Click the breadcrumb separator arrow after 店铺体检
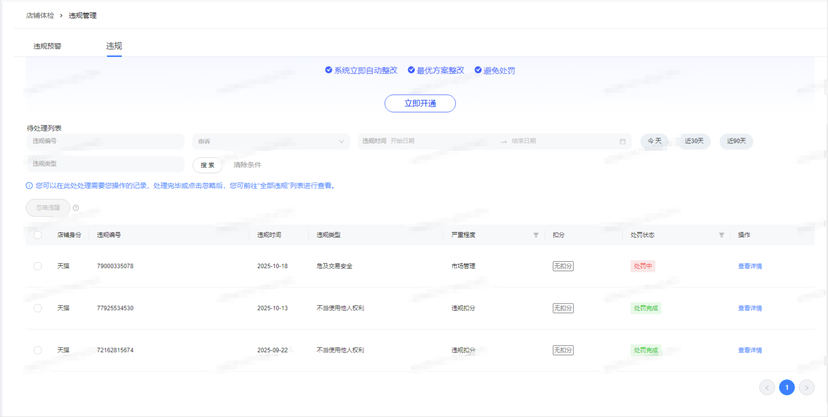 [x=62, y=16]
